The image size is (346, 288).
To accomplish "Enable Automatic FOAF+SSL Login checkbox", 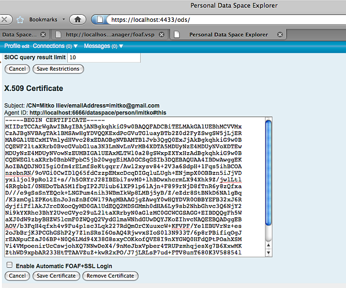I will (9, 265).
